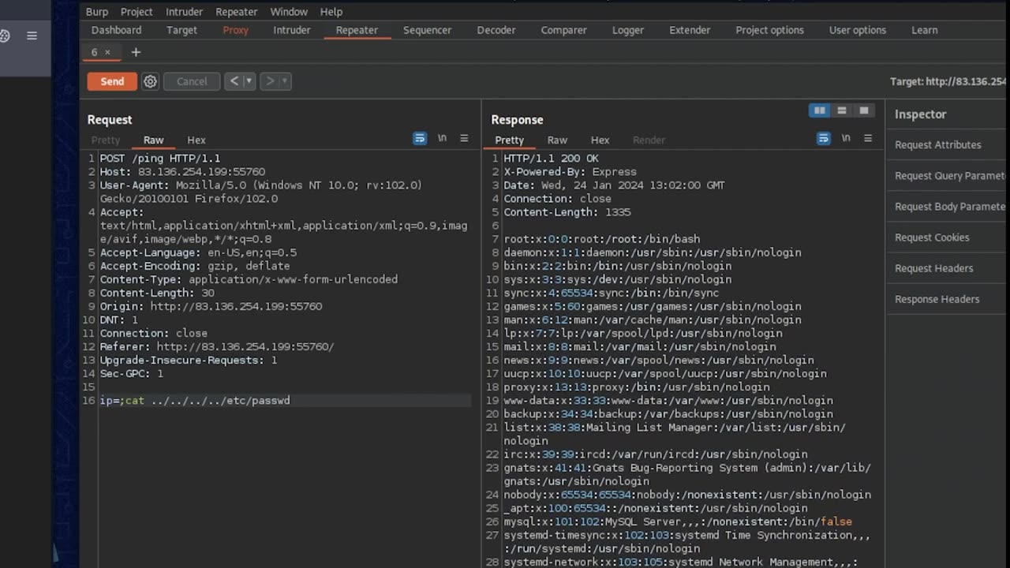Image resolution: width=1010 pixels, height=568 pixels.
Task: Open the User options tab
Action: 857,30
